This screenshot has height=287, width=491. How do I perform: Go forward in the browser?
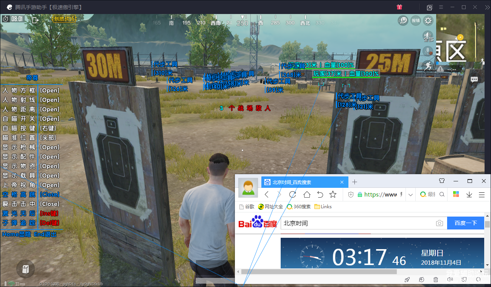tap(280, 195)
